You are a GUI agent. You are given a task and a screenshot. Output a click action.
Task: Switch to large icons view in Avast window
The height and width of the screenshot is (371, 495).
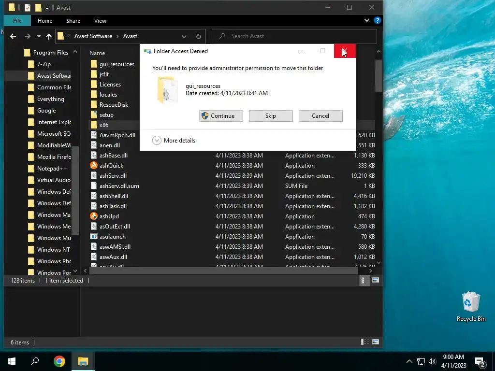[x=375, y=280]
